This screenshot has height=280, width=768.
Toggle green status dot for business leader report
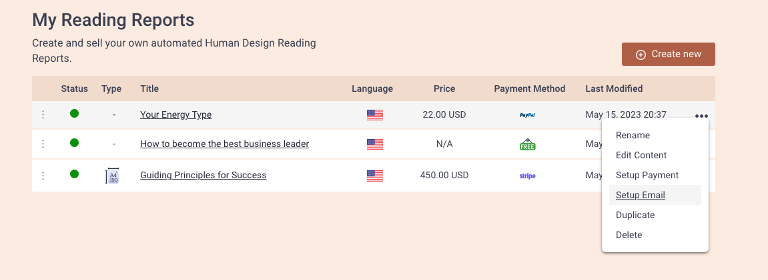pos(75,143)
